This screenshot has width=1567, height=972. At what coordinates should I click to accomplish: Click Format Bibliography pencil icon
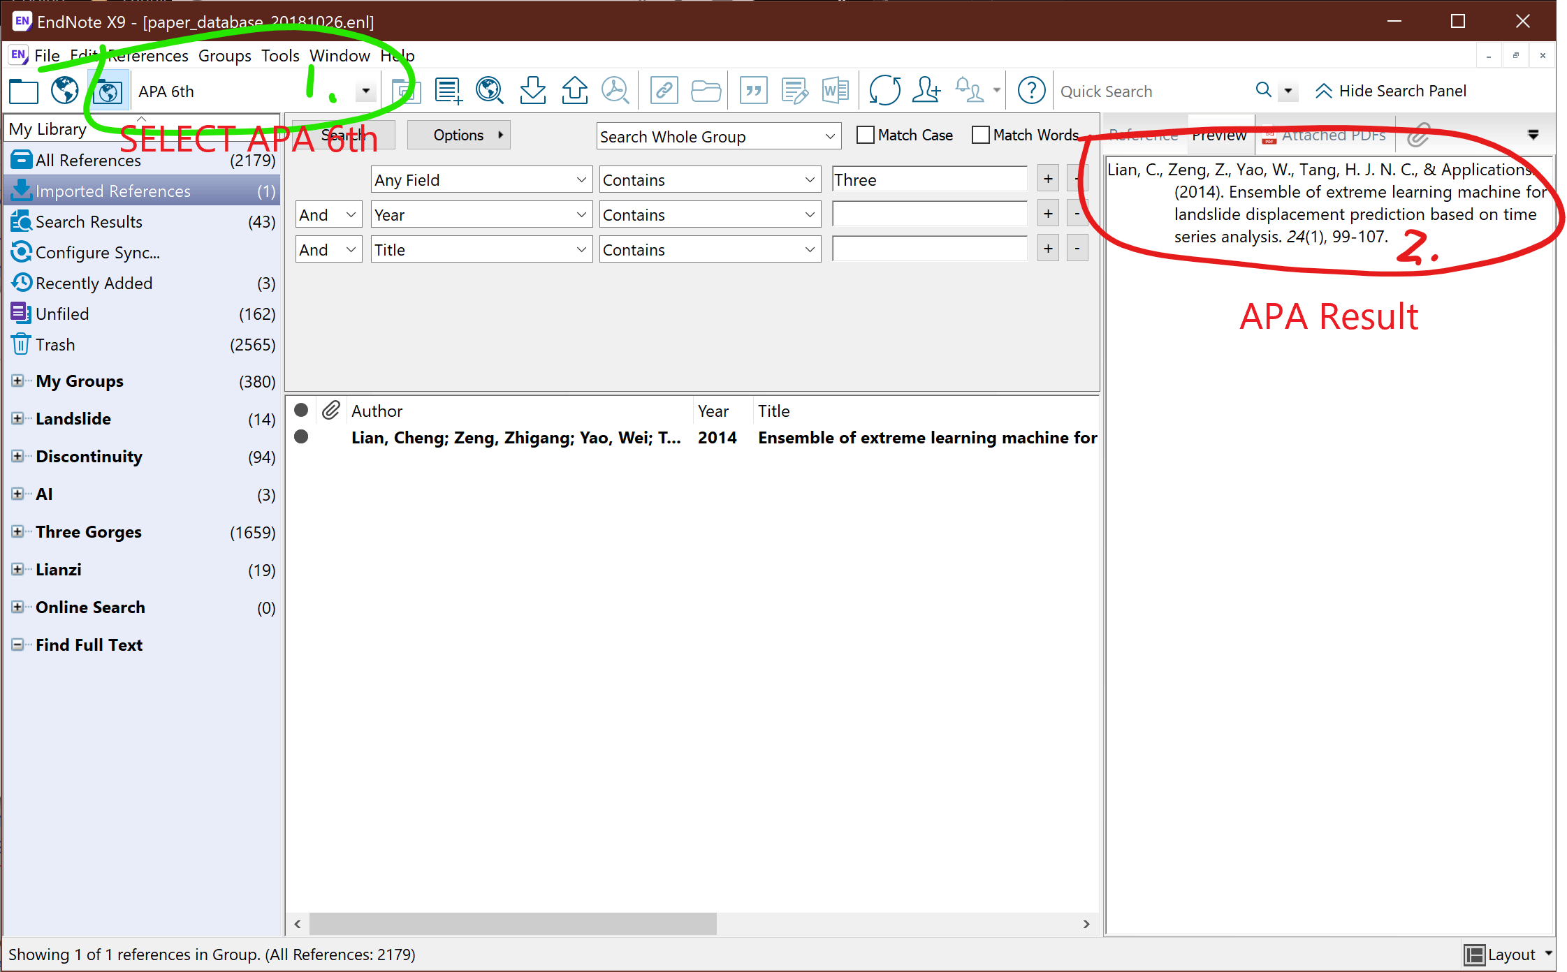point(794,91)
